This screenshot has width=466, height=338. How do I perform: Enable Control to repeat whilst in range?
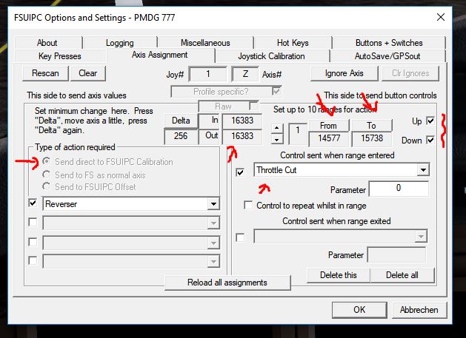click(248, 205)
